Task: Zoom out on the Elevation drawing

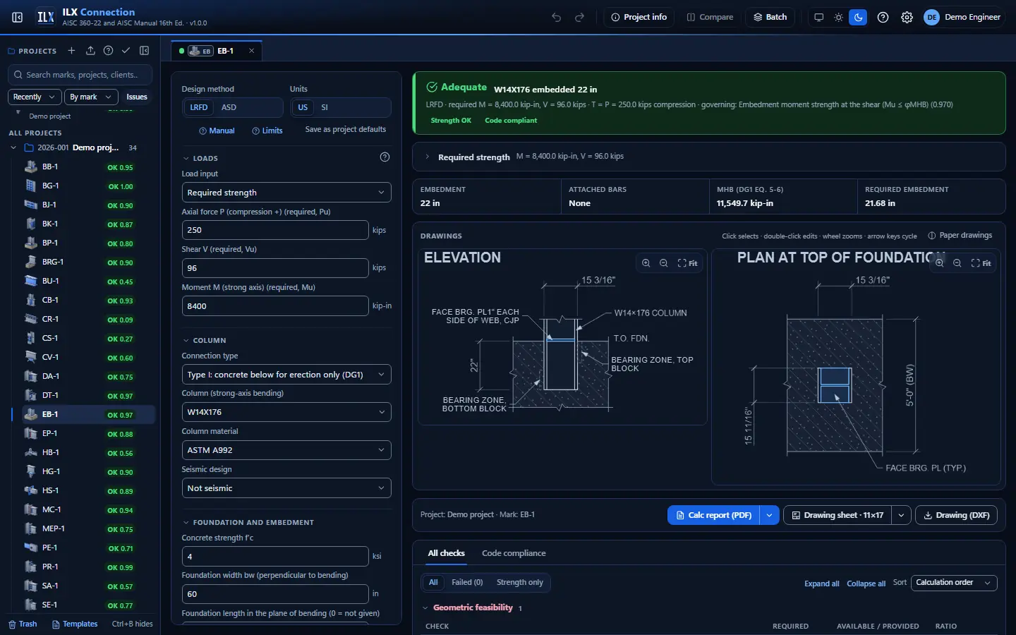Action: [663, 263]
